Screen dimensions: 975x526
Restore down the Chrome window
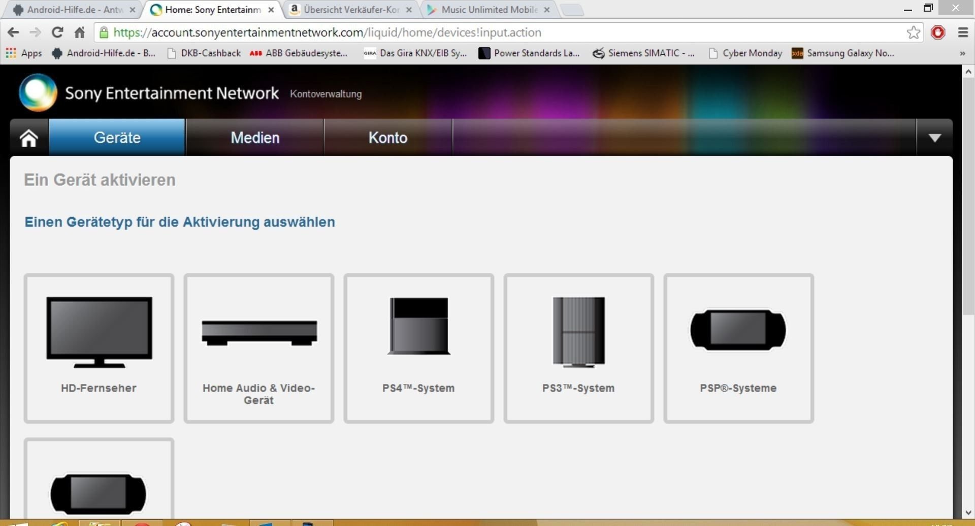coord(928,8)
